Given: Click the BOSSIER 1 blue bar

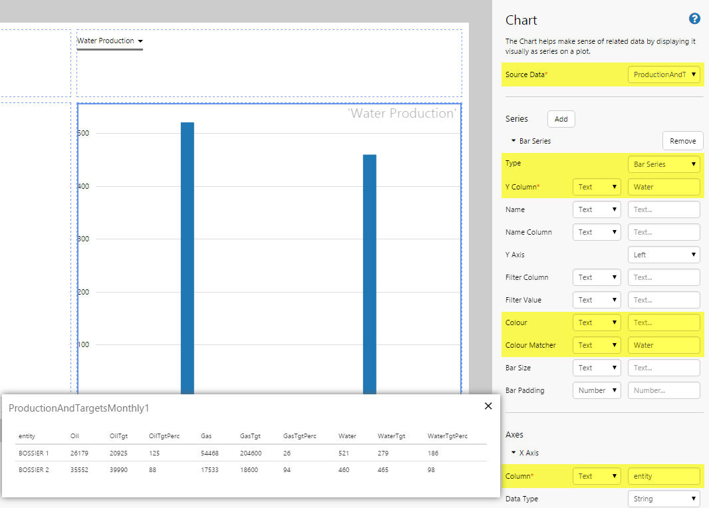Looking at the screenshot, I should point(188,259).
